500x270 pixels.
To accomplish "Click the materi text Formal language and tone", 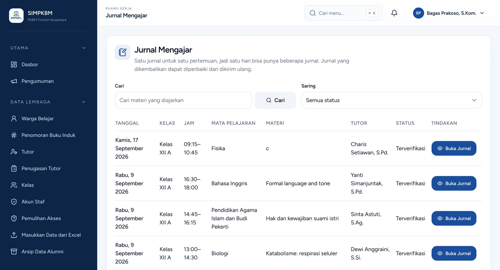I will click(298, 183).
